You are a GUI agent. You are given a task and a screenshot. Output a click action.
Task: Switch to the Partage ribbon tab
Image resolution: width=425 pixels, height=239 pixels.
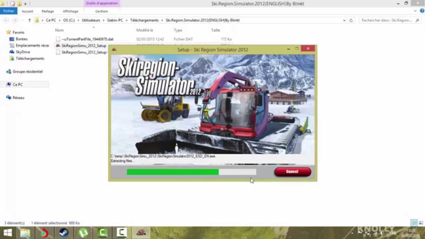(x=47, y=11)
